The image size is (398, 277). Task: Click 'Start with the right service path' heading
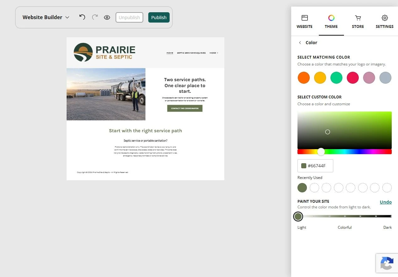[x=145, y=131]
